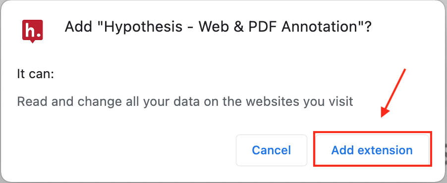Click the blue Cancel label text

(272, 150)
